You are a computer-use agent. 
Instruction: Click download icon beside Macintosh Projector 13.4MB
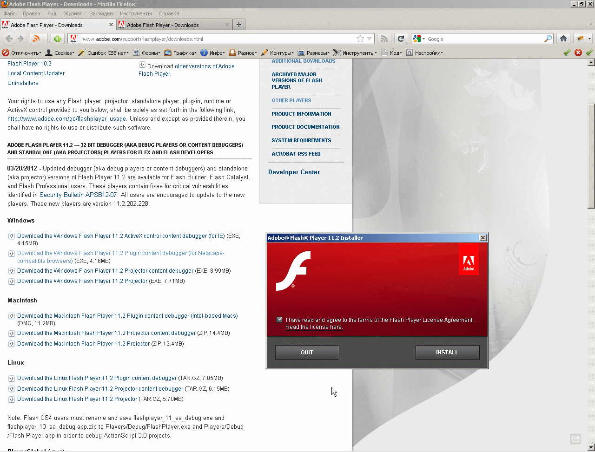point(12,344)
